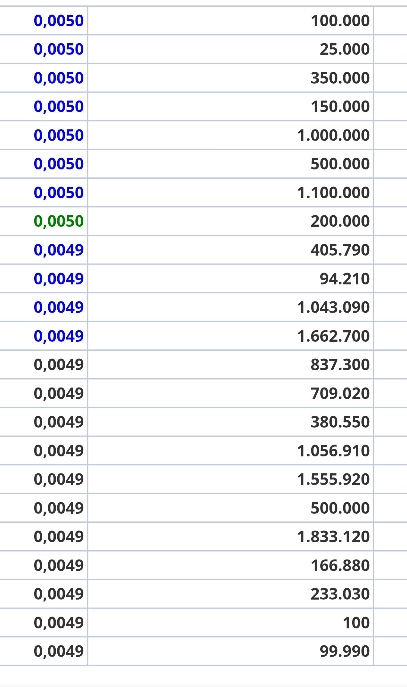
Task: Click the 837.300 quantity cell
Action: click(231, 364)
